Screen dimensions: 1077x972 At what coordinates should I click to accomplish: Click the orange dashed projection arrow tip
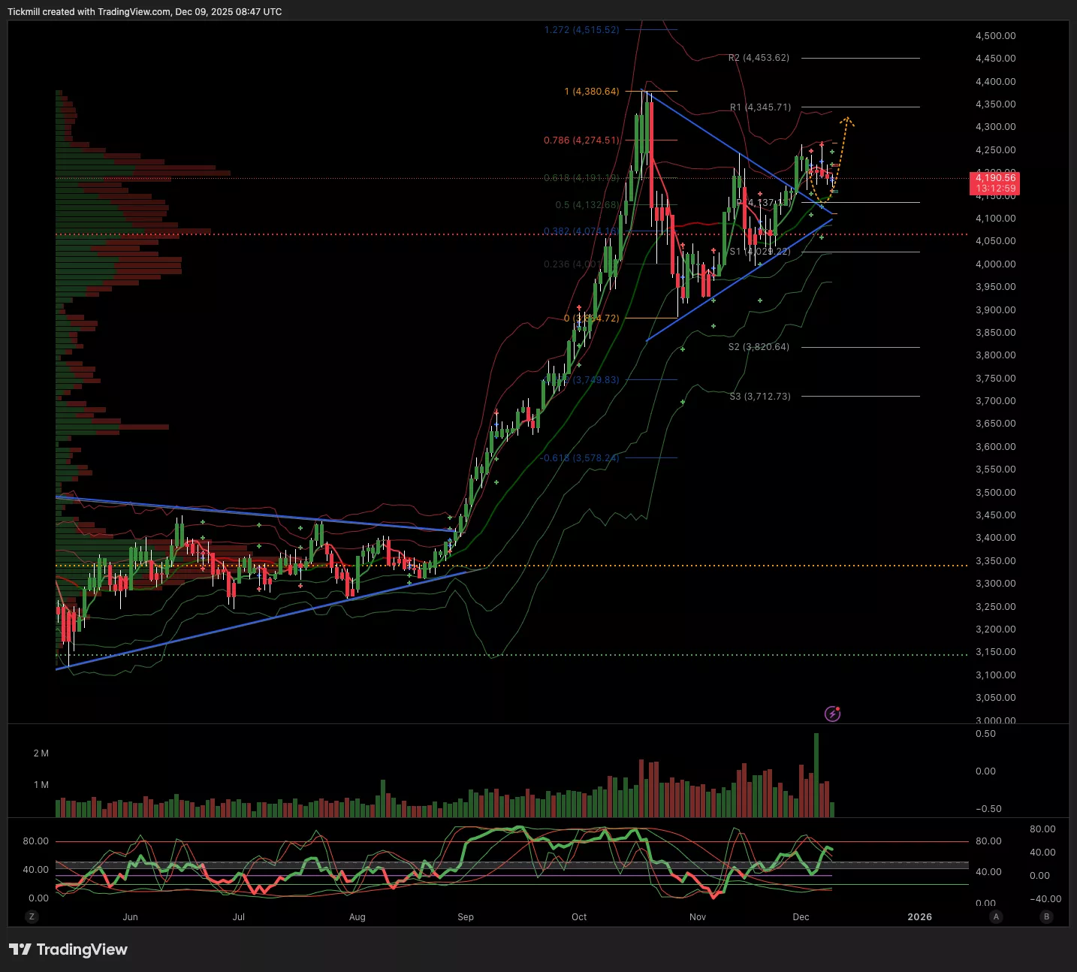coord(846,119)
